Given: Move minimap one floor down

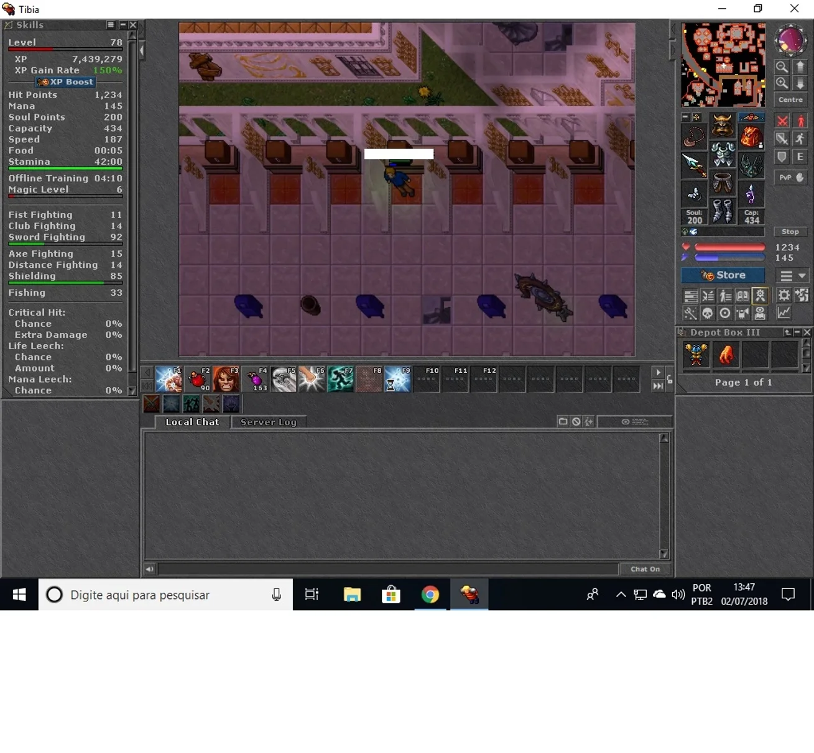Looking at the screenshot, I should coord(800,83).
